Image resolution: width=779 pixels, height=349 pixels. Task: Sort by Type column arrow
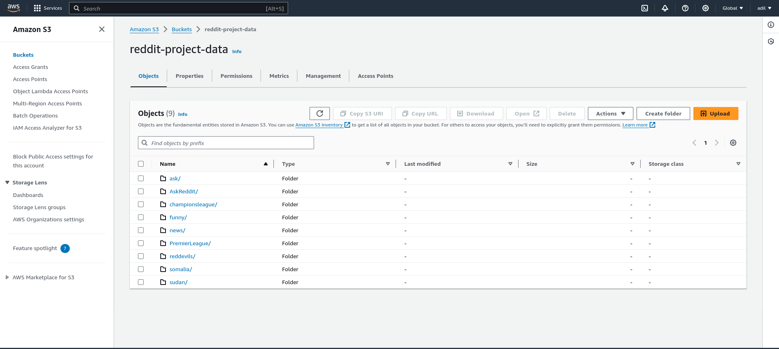pos(388,164)
